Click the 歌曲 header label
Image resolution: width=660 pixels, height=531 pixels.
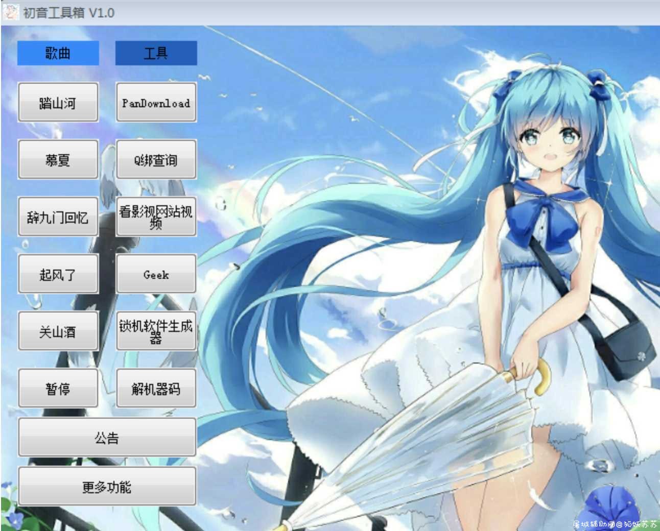tap(58, 53)
